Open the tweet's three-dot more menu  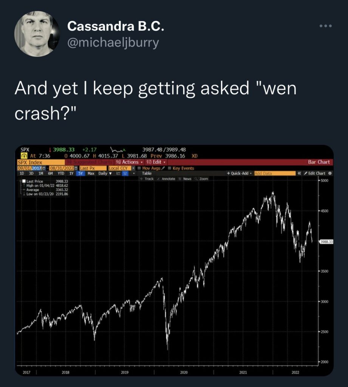point(325,26)
